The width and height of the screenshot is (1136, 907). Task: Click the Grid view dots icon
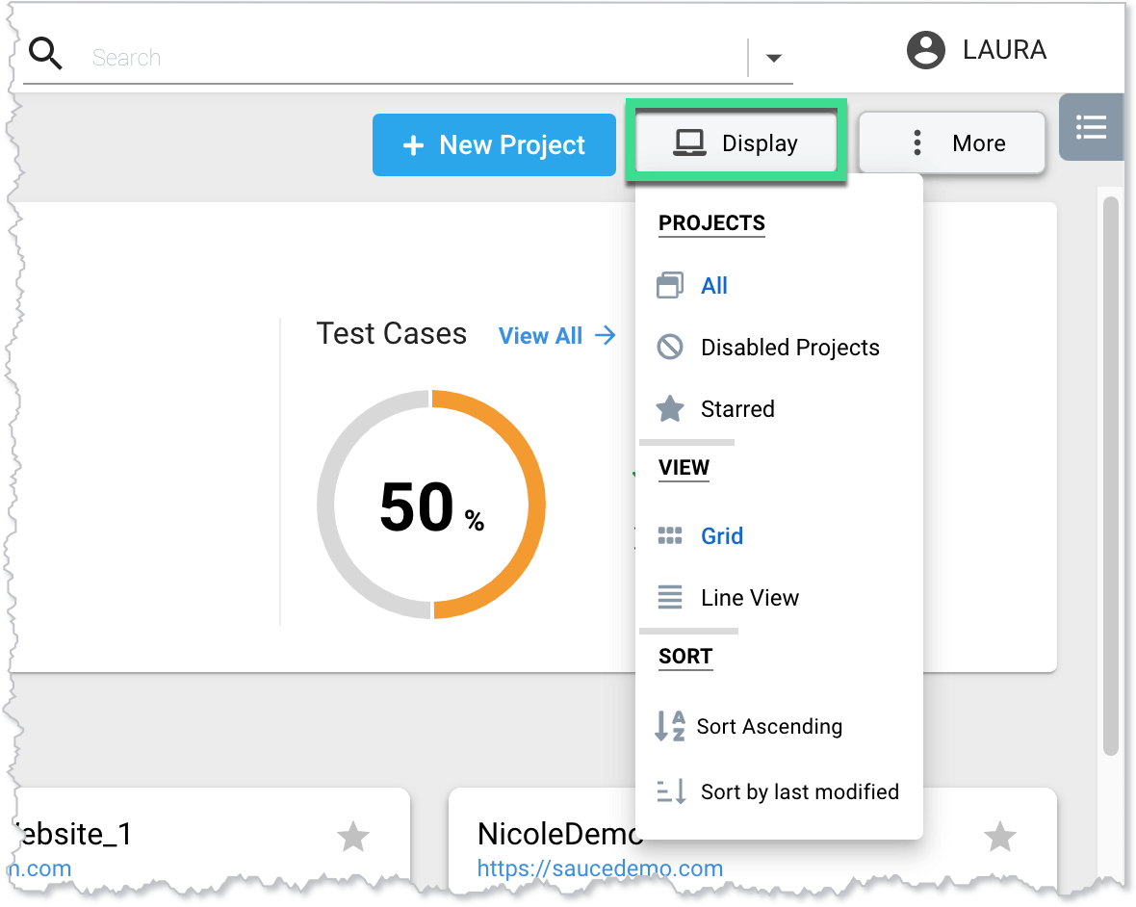[670, 536]
